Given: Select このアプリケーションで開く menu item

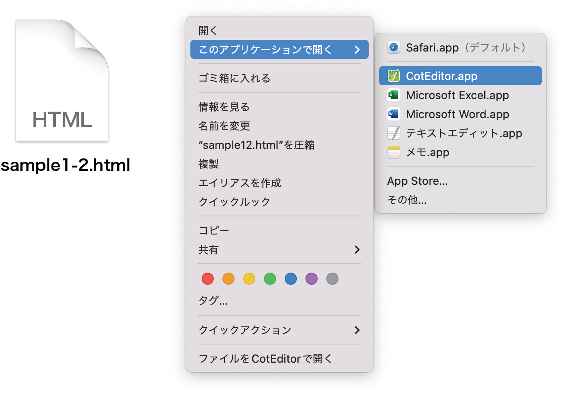Looking at the screenshot, I should (280, 49).
